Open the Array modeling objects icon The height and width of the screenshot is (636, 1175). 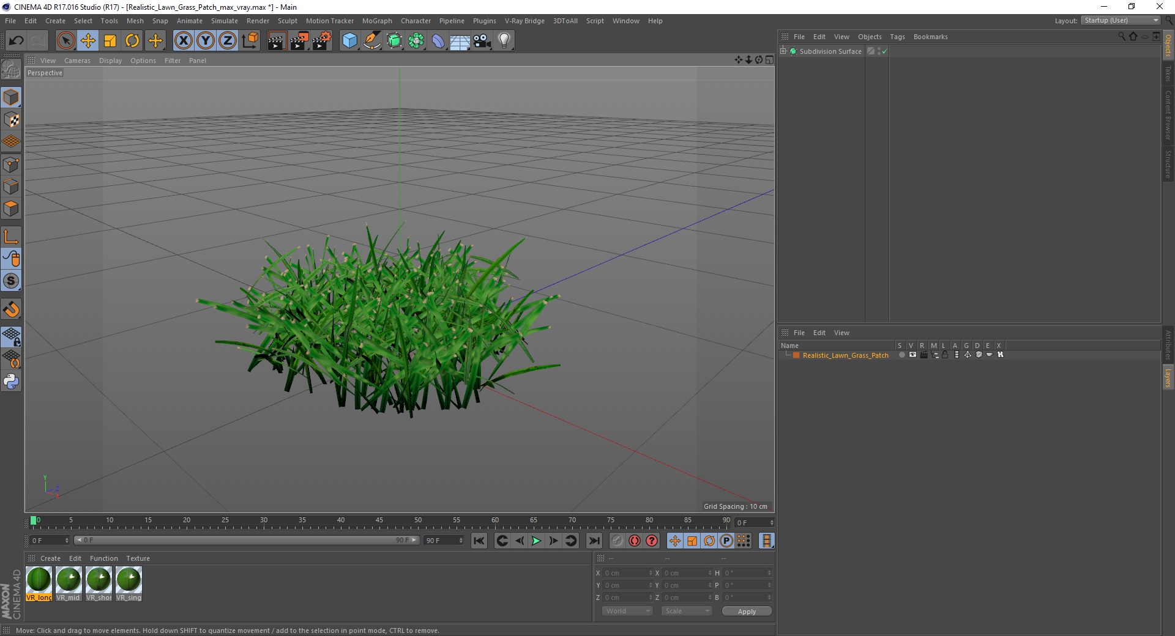click(416, 41)
